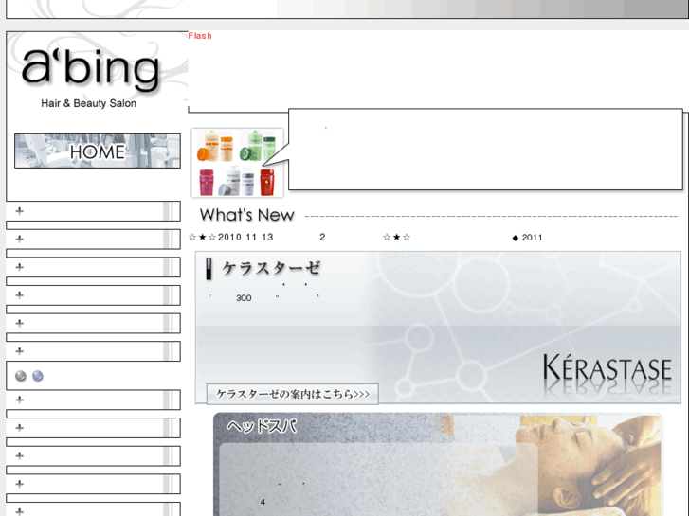Expand plus menu item just above sphere icons

[93, 351]
